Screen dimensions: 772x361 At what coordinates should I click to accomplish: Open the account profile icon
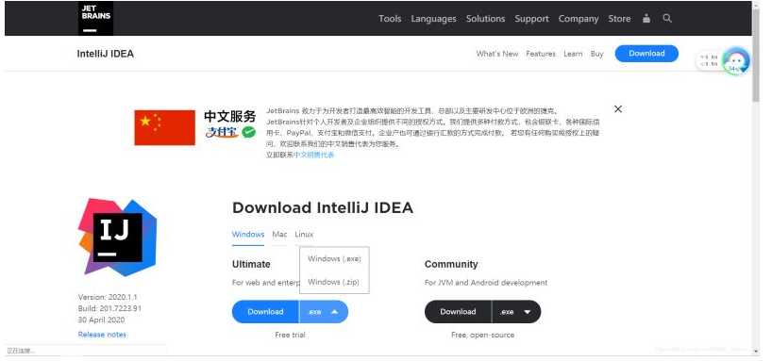click(x=646, y=19)
